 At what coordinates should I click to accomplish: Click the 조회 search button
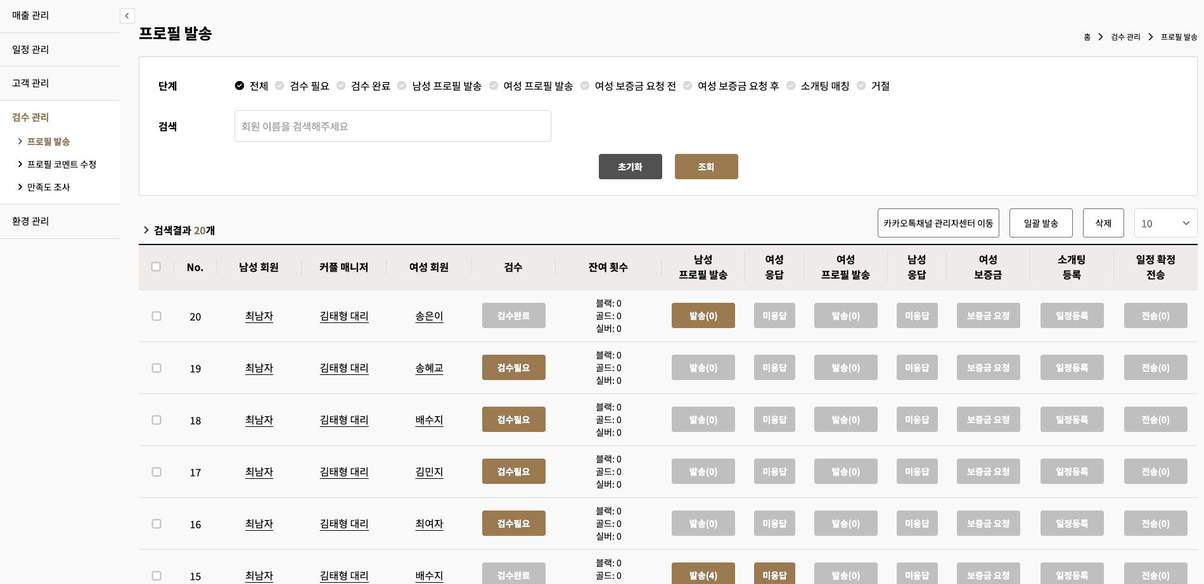tap(707, 167)
